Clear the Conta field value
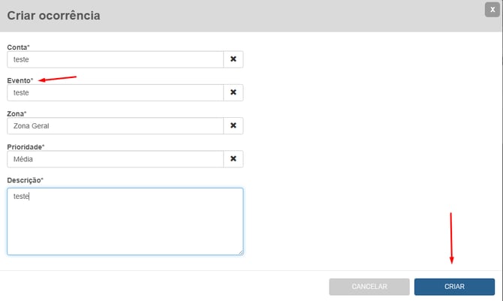 click(233, 59)
